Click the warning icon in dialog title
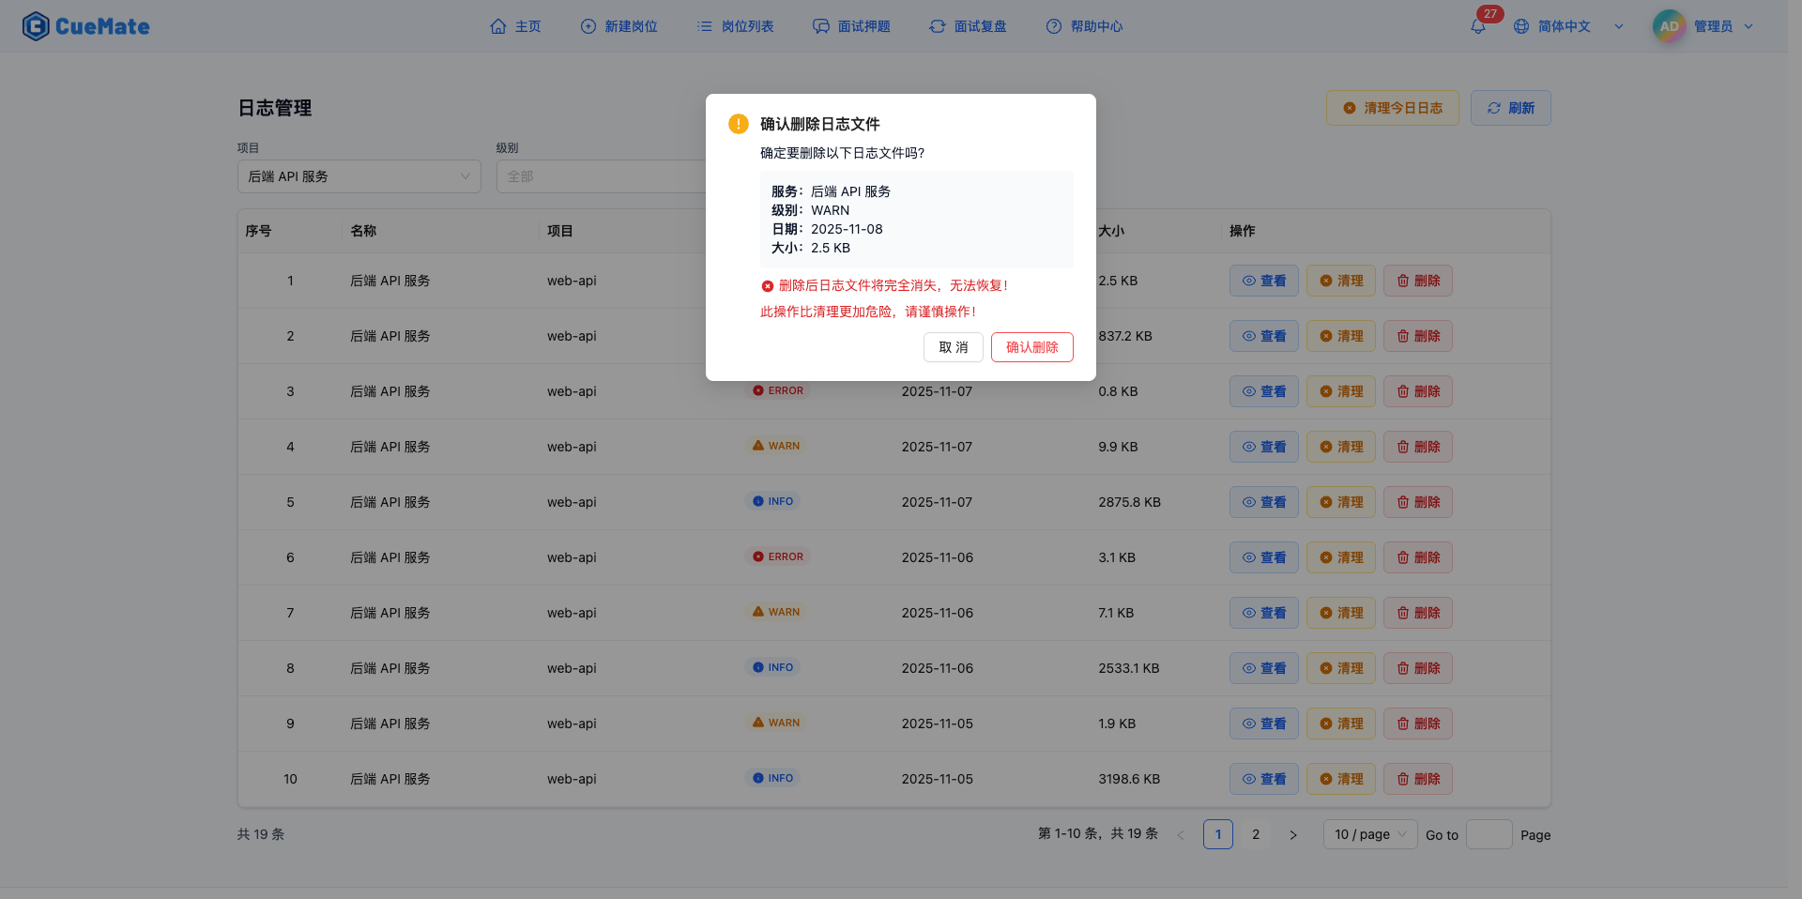Screen dimensions: 1802x899 tap(739, 124)
